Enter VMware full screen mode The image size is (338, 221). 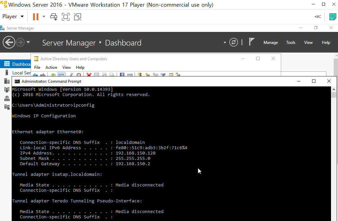click(x=65, y=17)
